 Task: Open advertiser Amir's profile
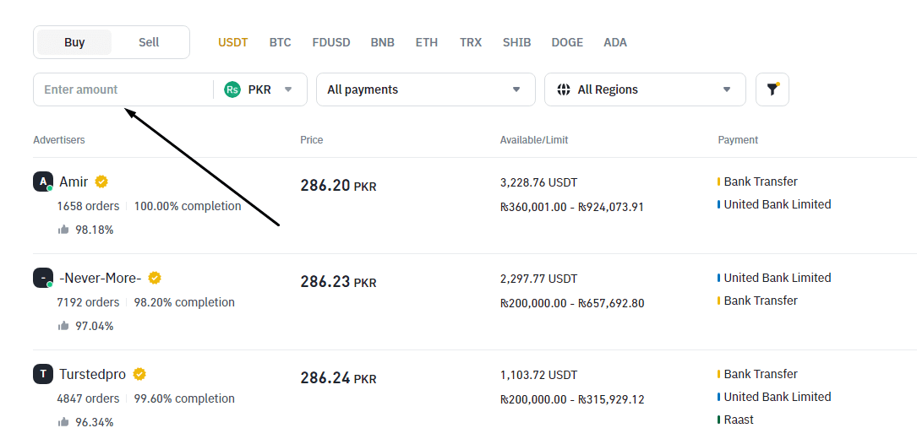coord(74,181)
